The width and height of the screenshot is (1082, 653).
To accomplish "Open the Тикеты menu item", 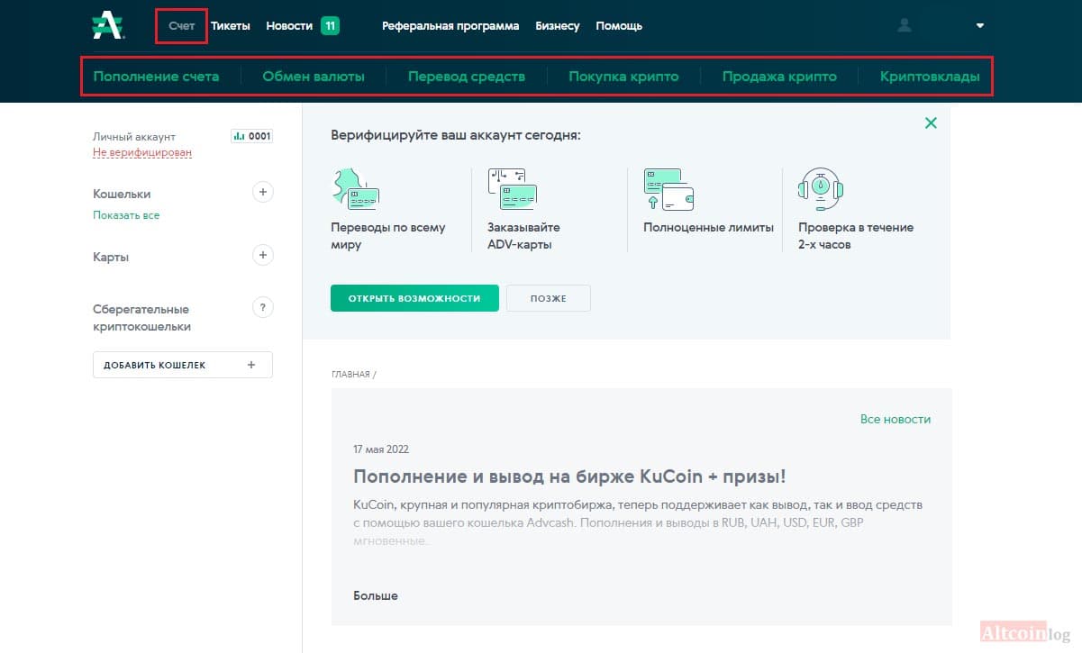I will 231,26.
